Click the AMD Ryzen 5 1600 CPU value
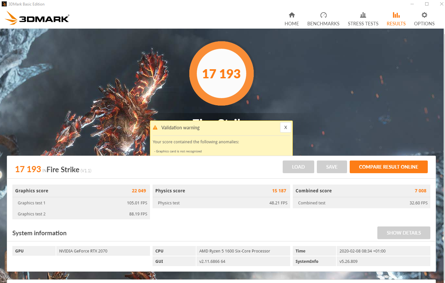445x283 pixels. click(x=235, y=251)
